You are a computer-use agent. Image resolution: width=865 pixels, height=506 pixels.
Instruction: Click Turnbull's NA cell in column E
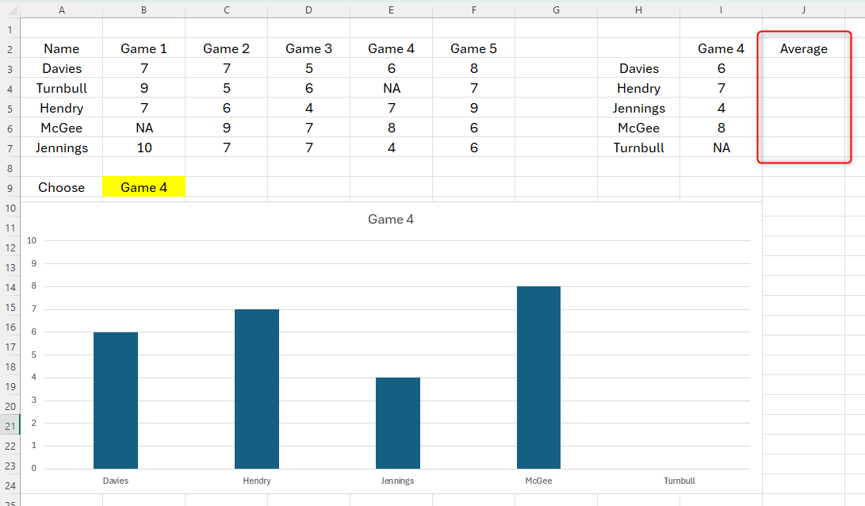click(391, 88)
